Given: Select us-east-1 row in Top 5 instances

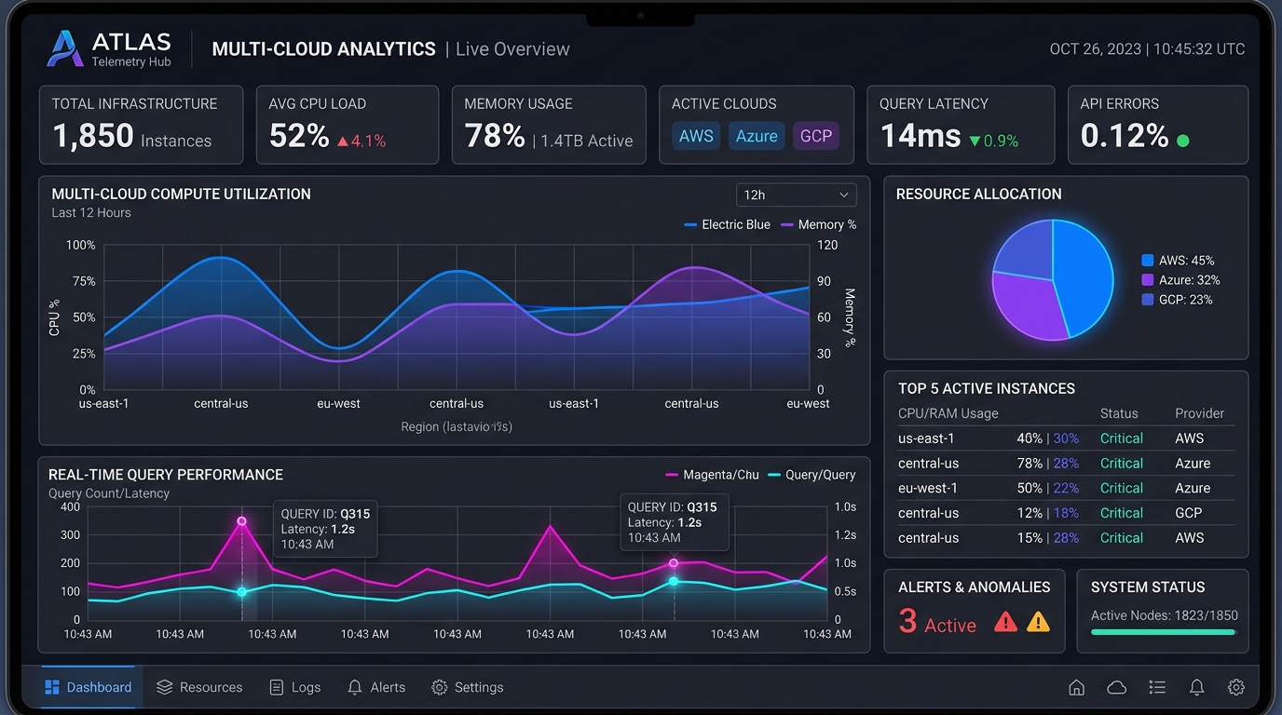Looking at the screenshot, I should click(1066, 438).
